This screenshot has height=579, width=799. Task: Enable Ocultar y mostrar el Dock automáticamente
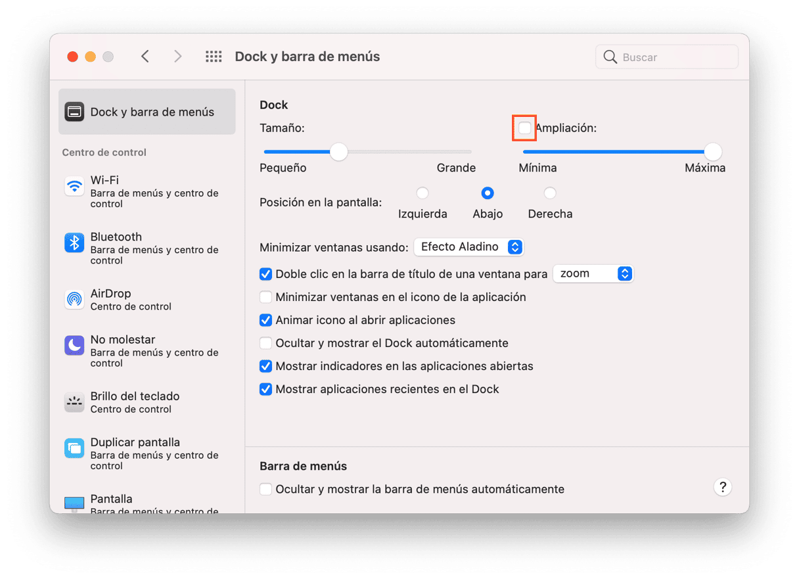(x=265, y=343)
